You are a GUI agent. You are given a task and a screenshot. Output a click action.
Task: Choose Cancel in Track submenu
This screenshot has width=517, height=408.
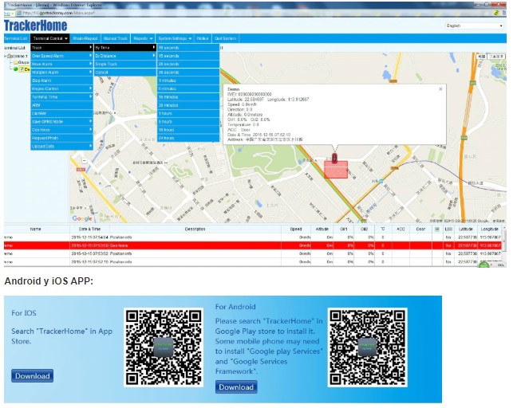point(125,73)
